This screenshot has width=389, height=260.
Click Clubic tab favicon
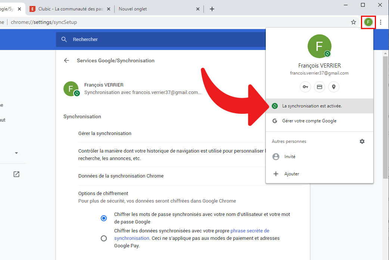(x=32, y=9)
